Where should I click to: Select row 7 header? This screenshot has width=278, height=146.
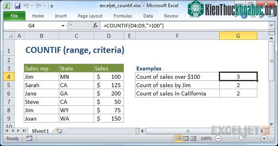(9, 102)
